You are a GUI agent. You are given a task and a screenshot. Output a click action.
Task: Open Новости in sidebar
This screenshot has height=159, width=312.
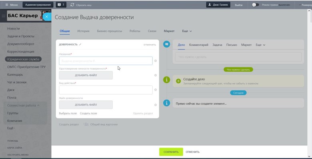coord(13,29)
